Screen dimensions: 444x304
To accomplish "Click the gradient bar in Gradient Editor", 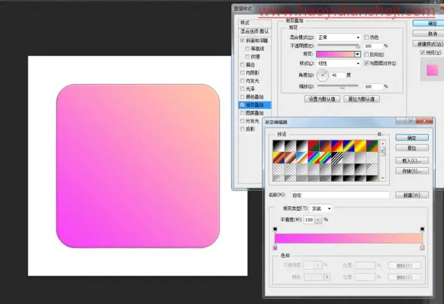I will pos(348,238).
